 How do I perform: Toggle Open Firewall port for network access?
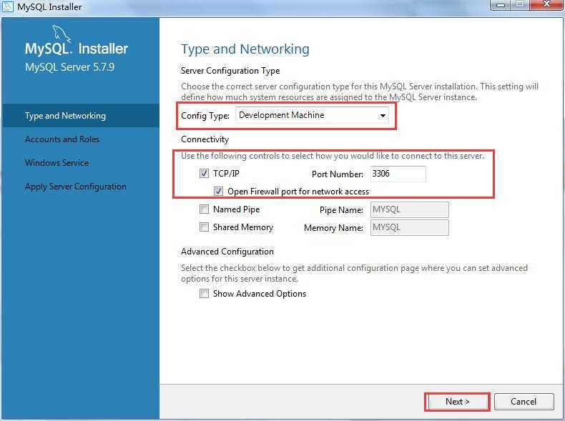click(x=218, y=192)
